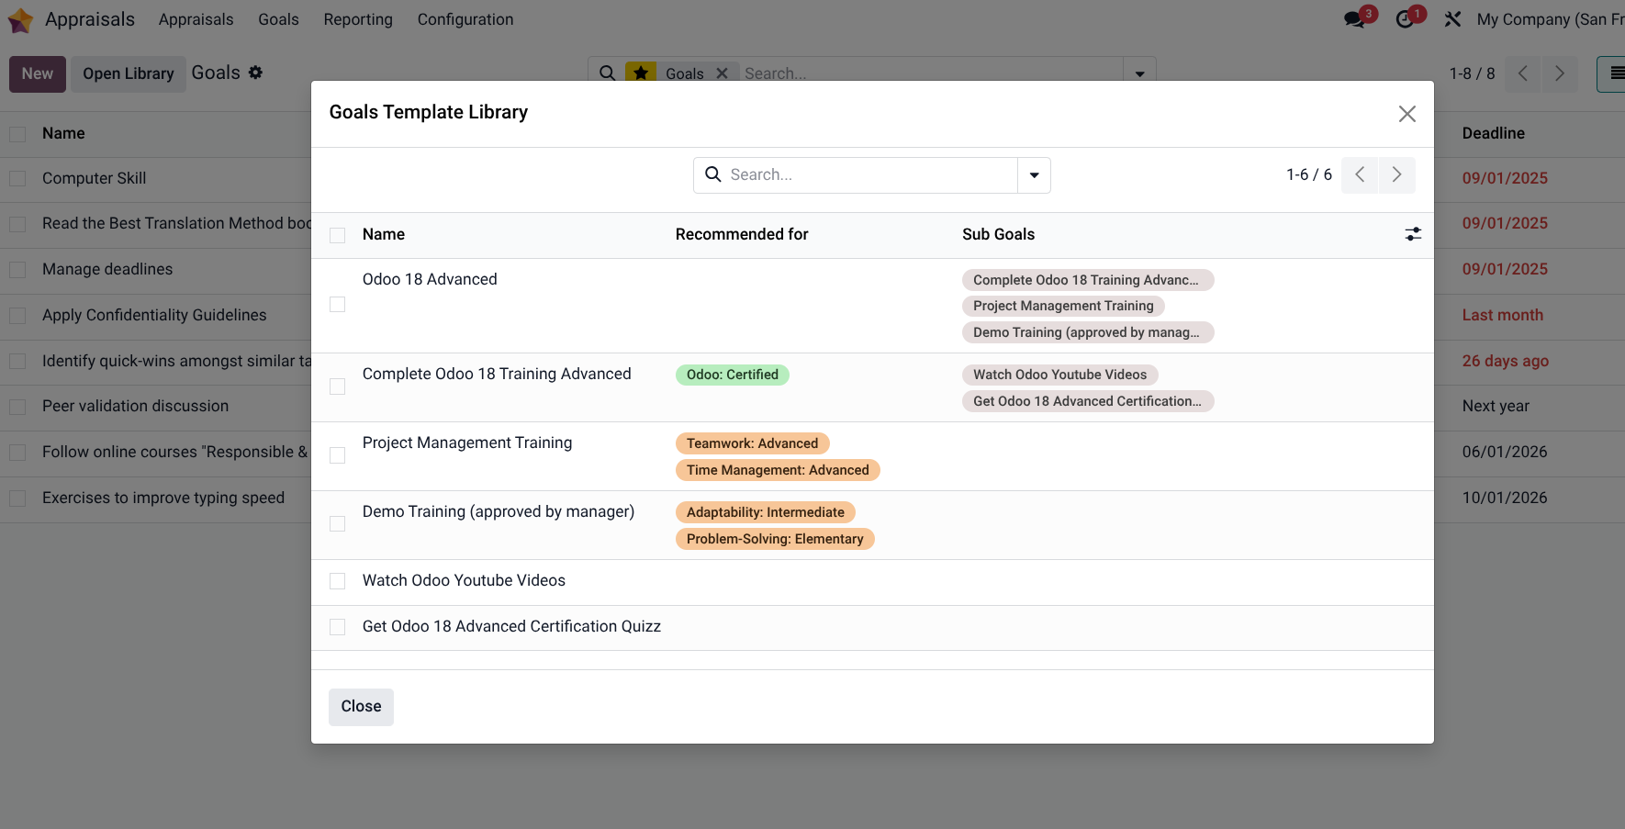This screenshot has width=1625, height=829.
Task: Open the Configuration menu
Action: (465, 19)
